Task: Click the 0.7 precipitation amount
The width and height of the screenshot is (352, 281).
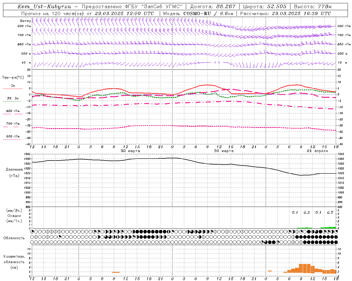Action: [330, 212]
